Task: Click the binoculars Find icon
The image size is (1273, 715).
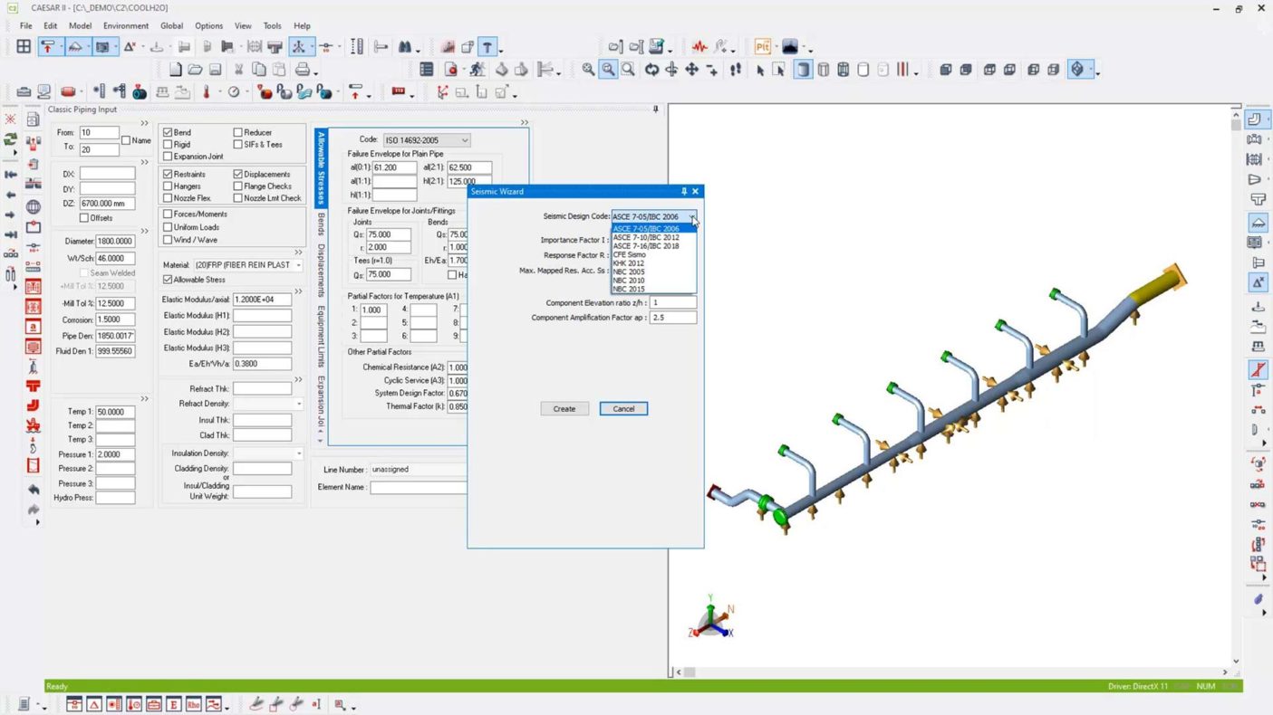Action: tap(405, 47)
